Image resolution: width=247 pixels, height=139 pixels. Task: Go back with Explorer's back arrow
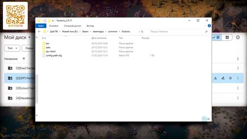[x=39, y=32]
